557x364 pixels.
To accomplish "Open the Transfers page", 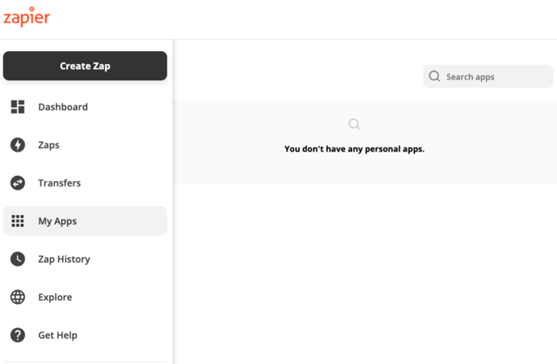I will tap(85, 183).
